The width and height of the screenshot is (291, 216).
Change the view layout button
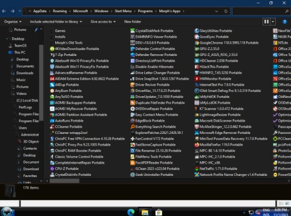coord(267,22)
